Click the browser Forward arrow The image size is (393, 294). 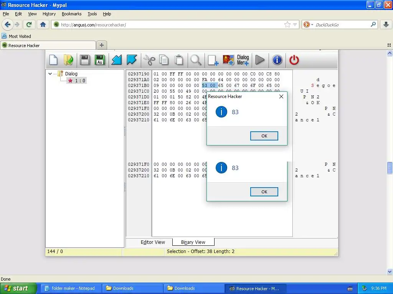click(17, 24)
